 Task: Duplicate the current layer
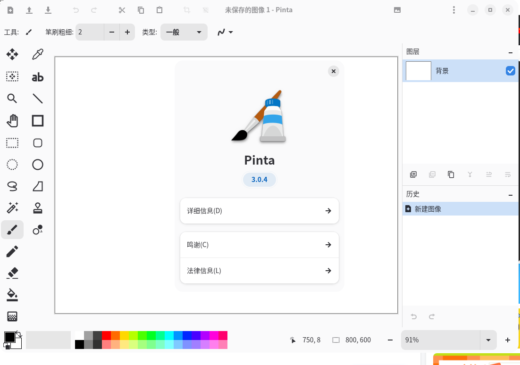point(451,174)
